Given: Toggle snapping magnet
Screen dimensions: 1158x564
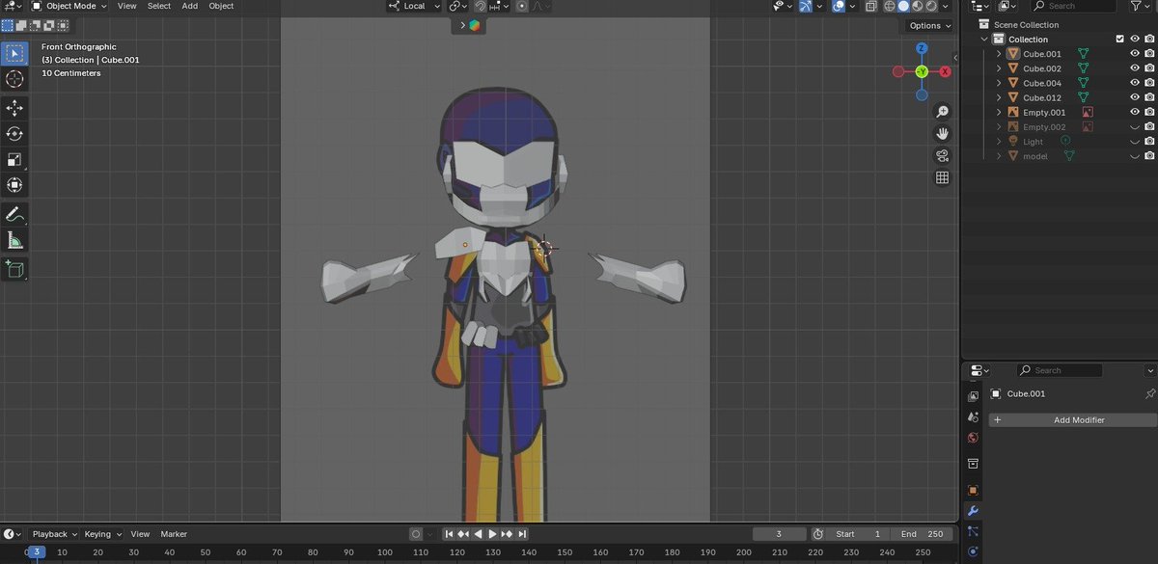Looking at the screenshot, I should [480, 6].
